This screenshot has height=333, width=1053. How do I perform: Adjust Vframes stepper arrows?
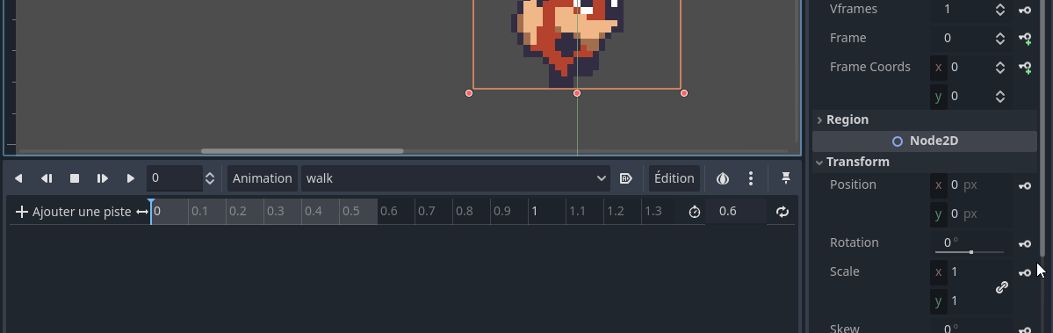pyautogui.click(x=1000, y=10)
